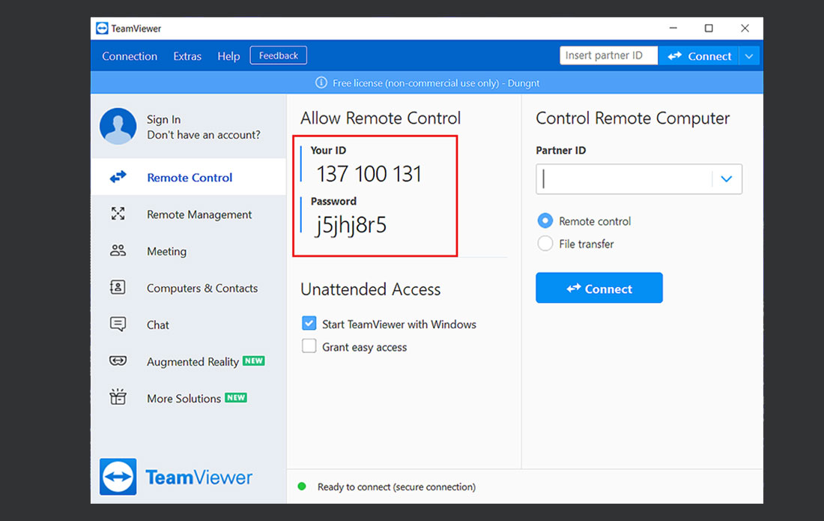Open the More Solutions section
This screenshot has width=824, height=521.
pyautogui.click(x=189, y=398)
